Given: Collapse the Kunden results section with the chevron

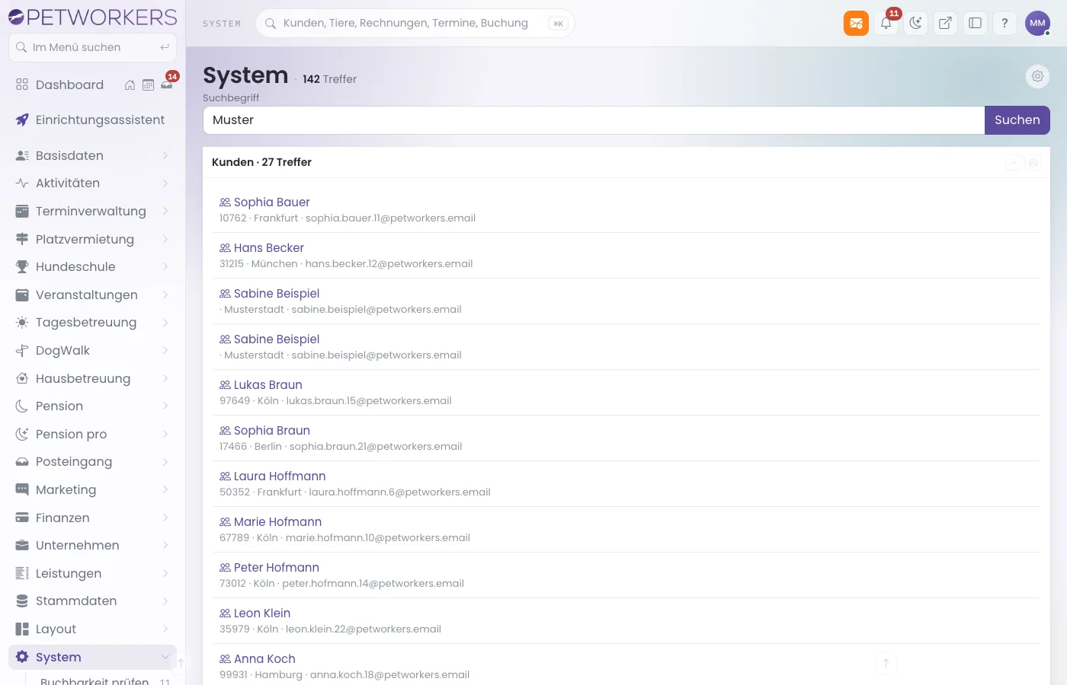Looking at the screenshot, I should click(x=1014, y=162).
